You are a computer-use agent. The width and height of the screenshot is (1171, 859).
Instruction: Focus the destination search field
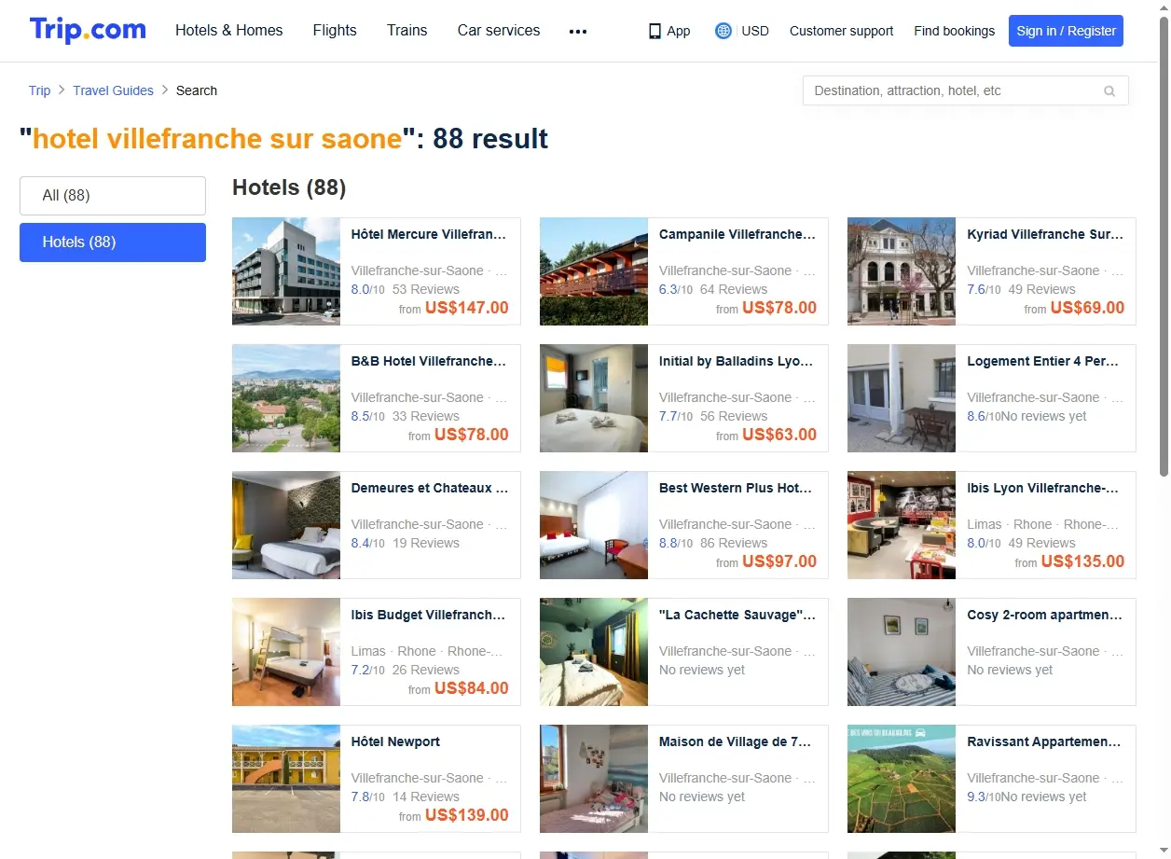point(966,90)
